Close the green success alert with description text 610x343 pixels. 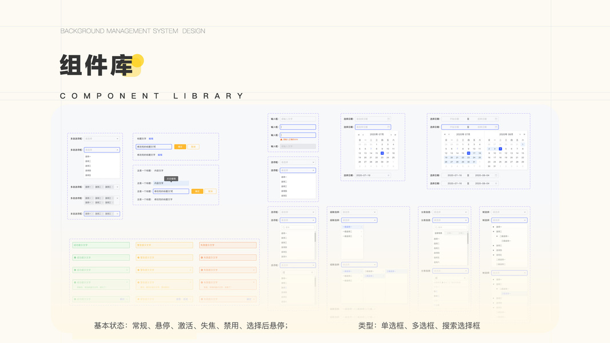pos(127,282)
